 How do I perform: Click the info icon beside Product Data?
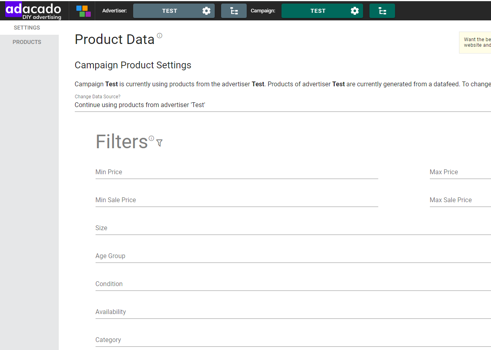[x=160, y=36]
